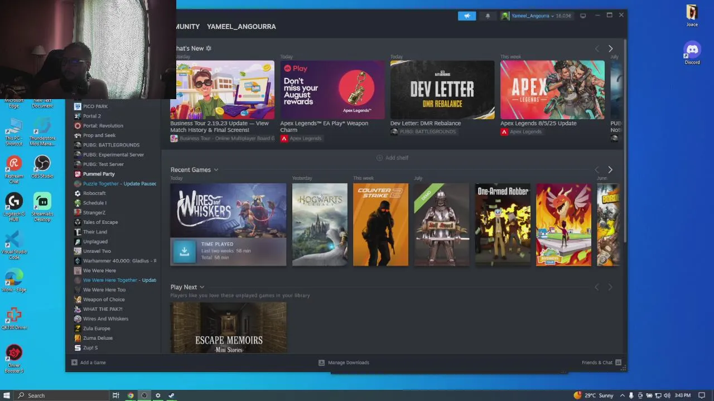Click Steam icon in Windows taskbar
This screenshot has width=714, height=401.
[171, 395]
